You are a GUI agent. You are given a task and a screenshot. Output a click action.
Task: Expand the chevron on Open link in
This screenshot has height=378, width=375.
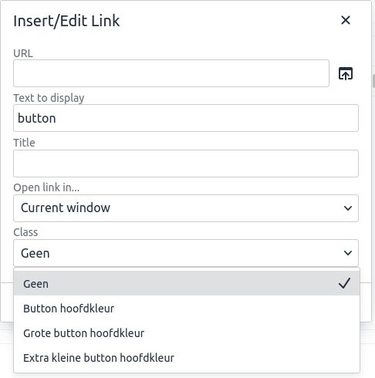point(348,208)
